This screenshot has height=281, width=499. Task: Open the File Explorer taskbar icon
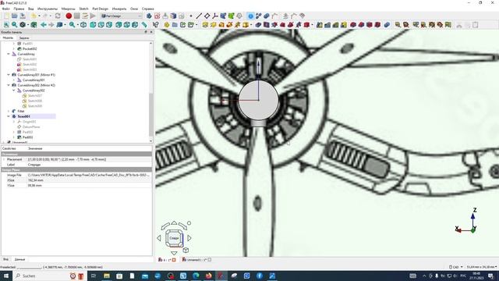click(106, 276)
